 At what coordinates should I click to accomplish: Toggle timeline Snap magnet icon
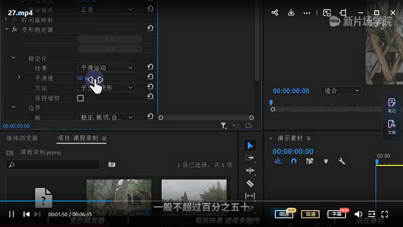[x=294, y=161]
